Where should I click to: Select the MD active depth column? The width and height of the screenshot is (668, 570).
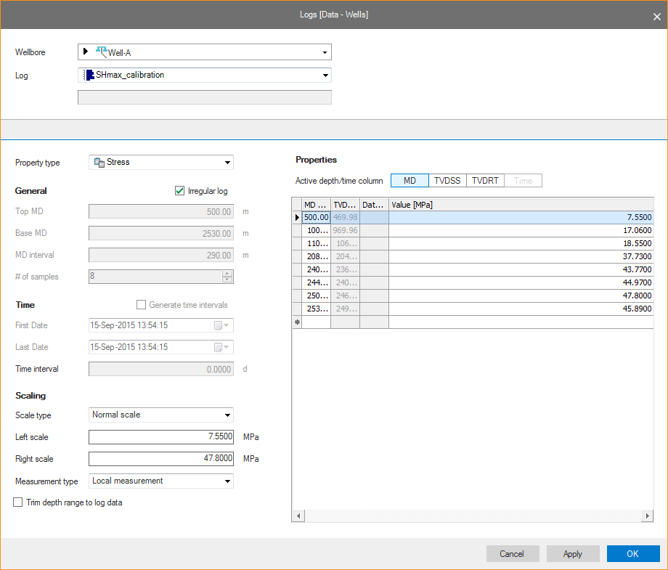click(x=410, y=181)
